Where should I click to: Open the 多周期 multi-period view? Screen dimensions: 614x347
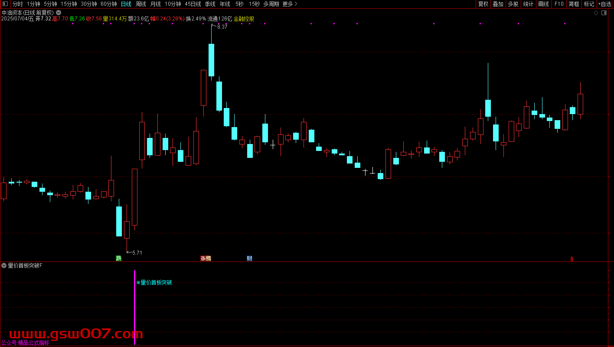click(271, 4)
